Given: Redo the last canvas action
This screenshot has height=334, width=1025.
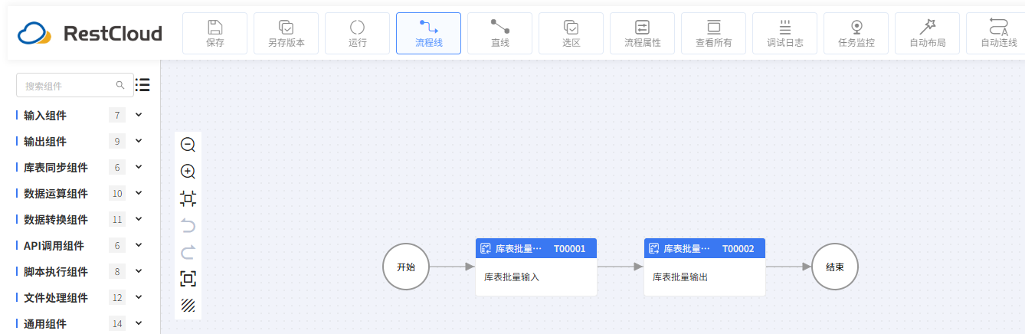Looking at the screenshot, I should coord(188,252).
